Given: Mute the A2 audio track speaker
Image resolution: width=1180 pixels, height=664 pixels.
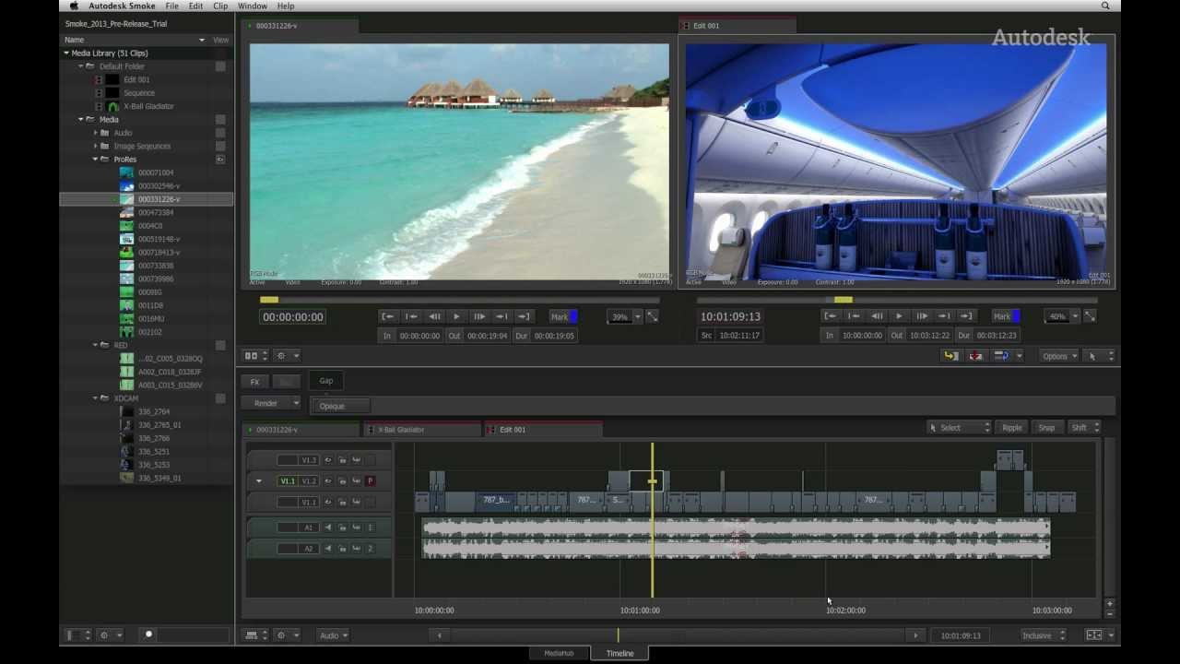Looking at the screenshot, I should (327, 549).
